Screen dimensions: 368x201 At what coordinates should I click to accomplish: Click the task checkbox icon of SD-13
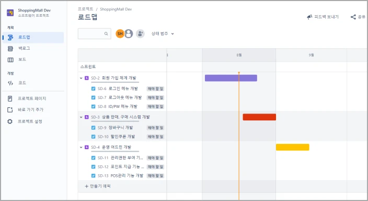point(94,175)
